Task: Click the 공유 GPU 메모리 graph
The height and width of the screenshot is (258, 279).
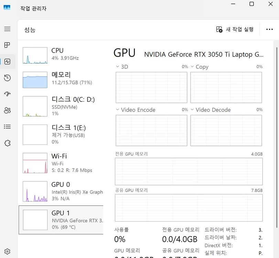Action: pos(189,208)
